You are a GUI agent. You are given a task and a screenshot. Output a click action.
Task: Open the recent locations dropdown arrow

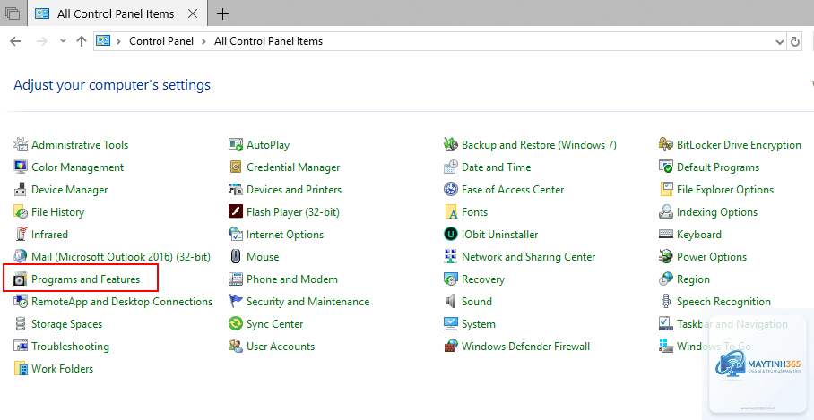[64, 41]
